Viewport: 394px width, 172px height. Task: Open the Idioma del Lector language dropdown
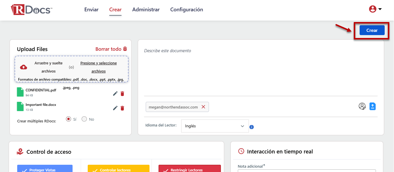point(215,126)
